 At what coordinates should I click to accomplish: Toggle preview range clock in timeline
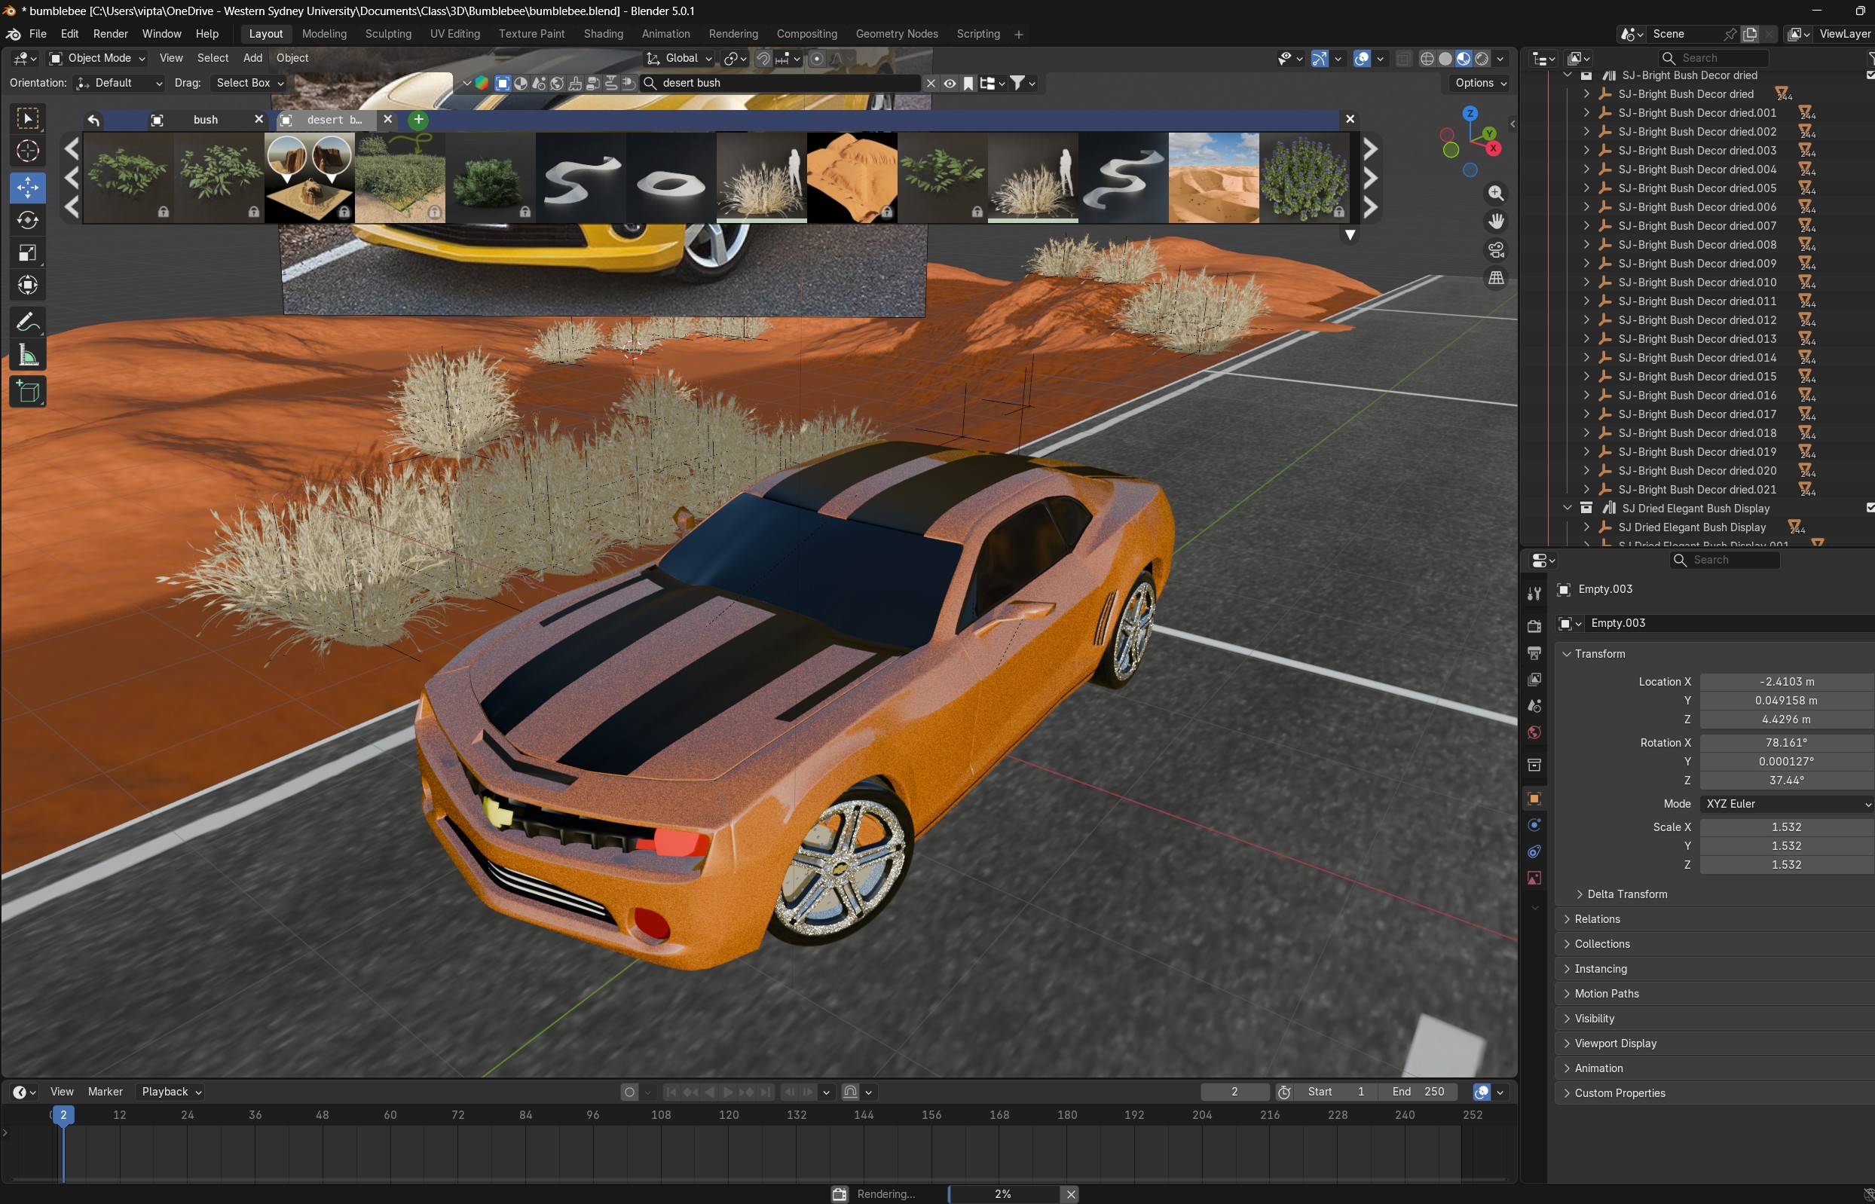pos(1283,1092)
